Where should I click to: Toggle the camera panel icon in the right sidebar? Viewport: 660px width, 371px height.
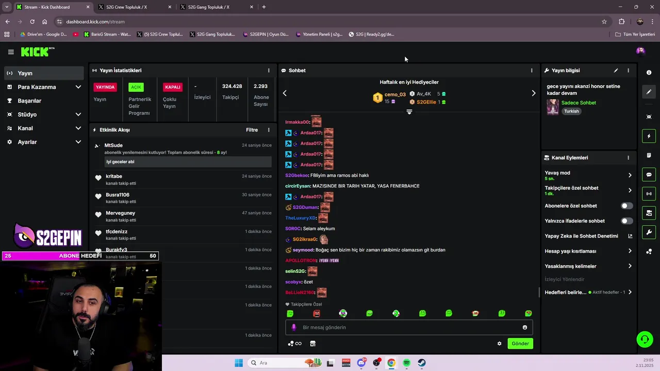(x=649, y=213)
